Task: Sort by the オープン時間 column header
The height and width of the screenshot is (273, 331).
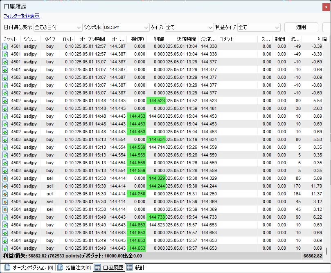Action: [x=91, y=39]
